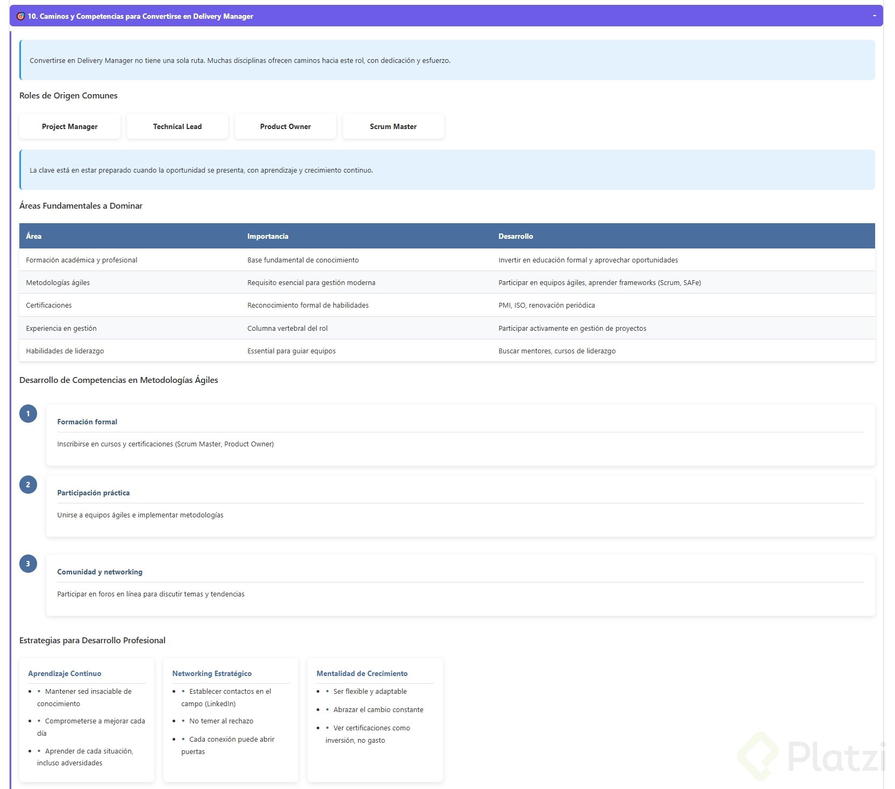Click 'Aprender de cada situación' bullet
895x789 pixels.
(85, 757)
